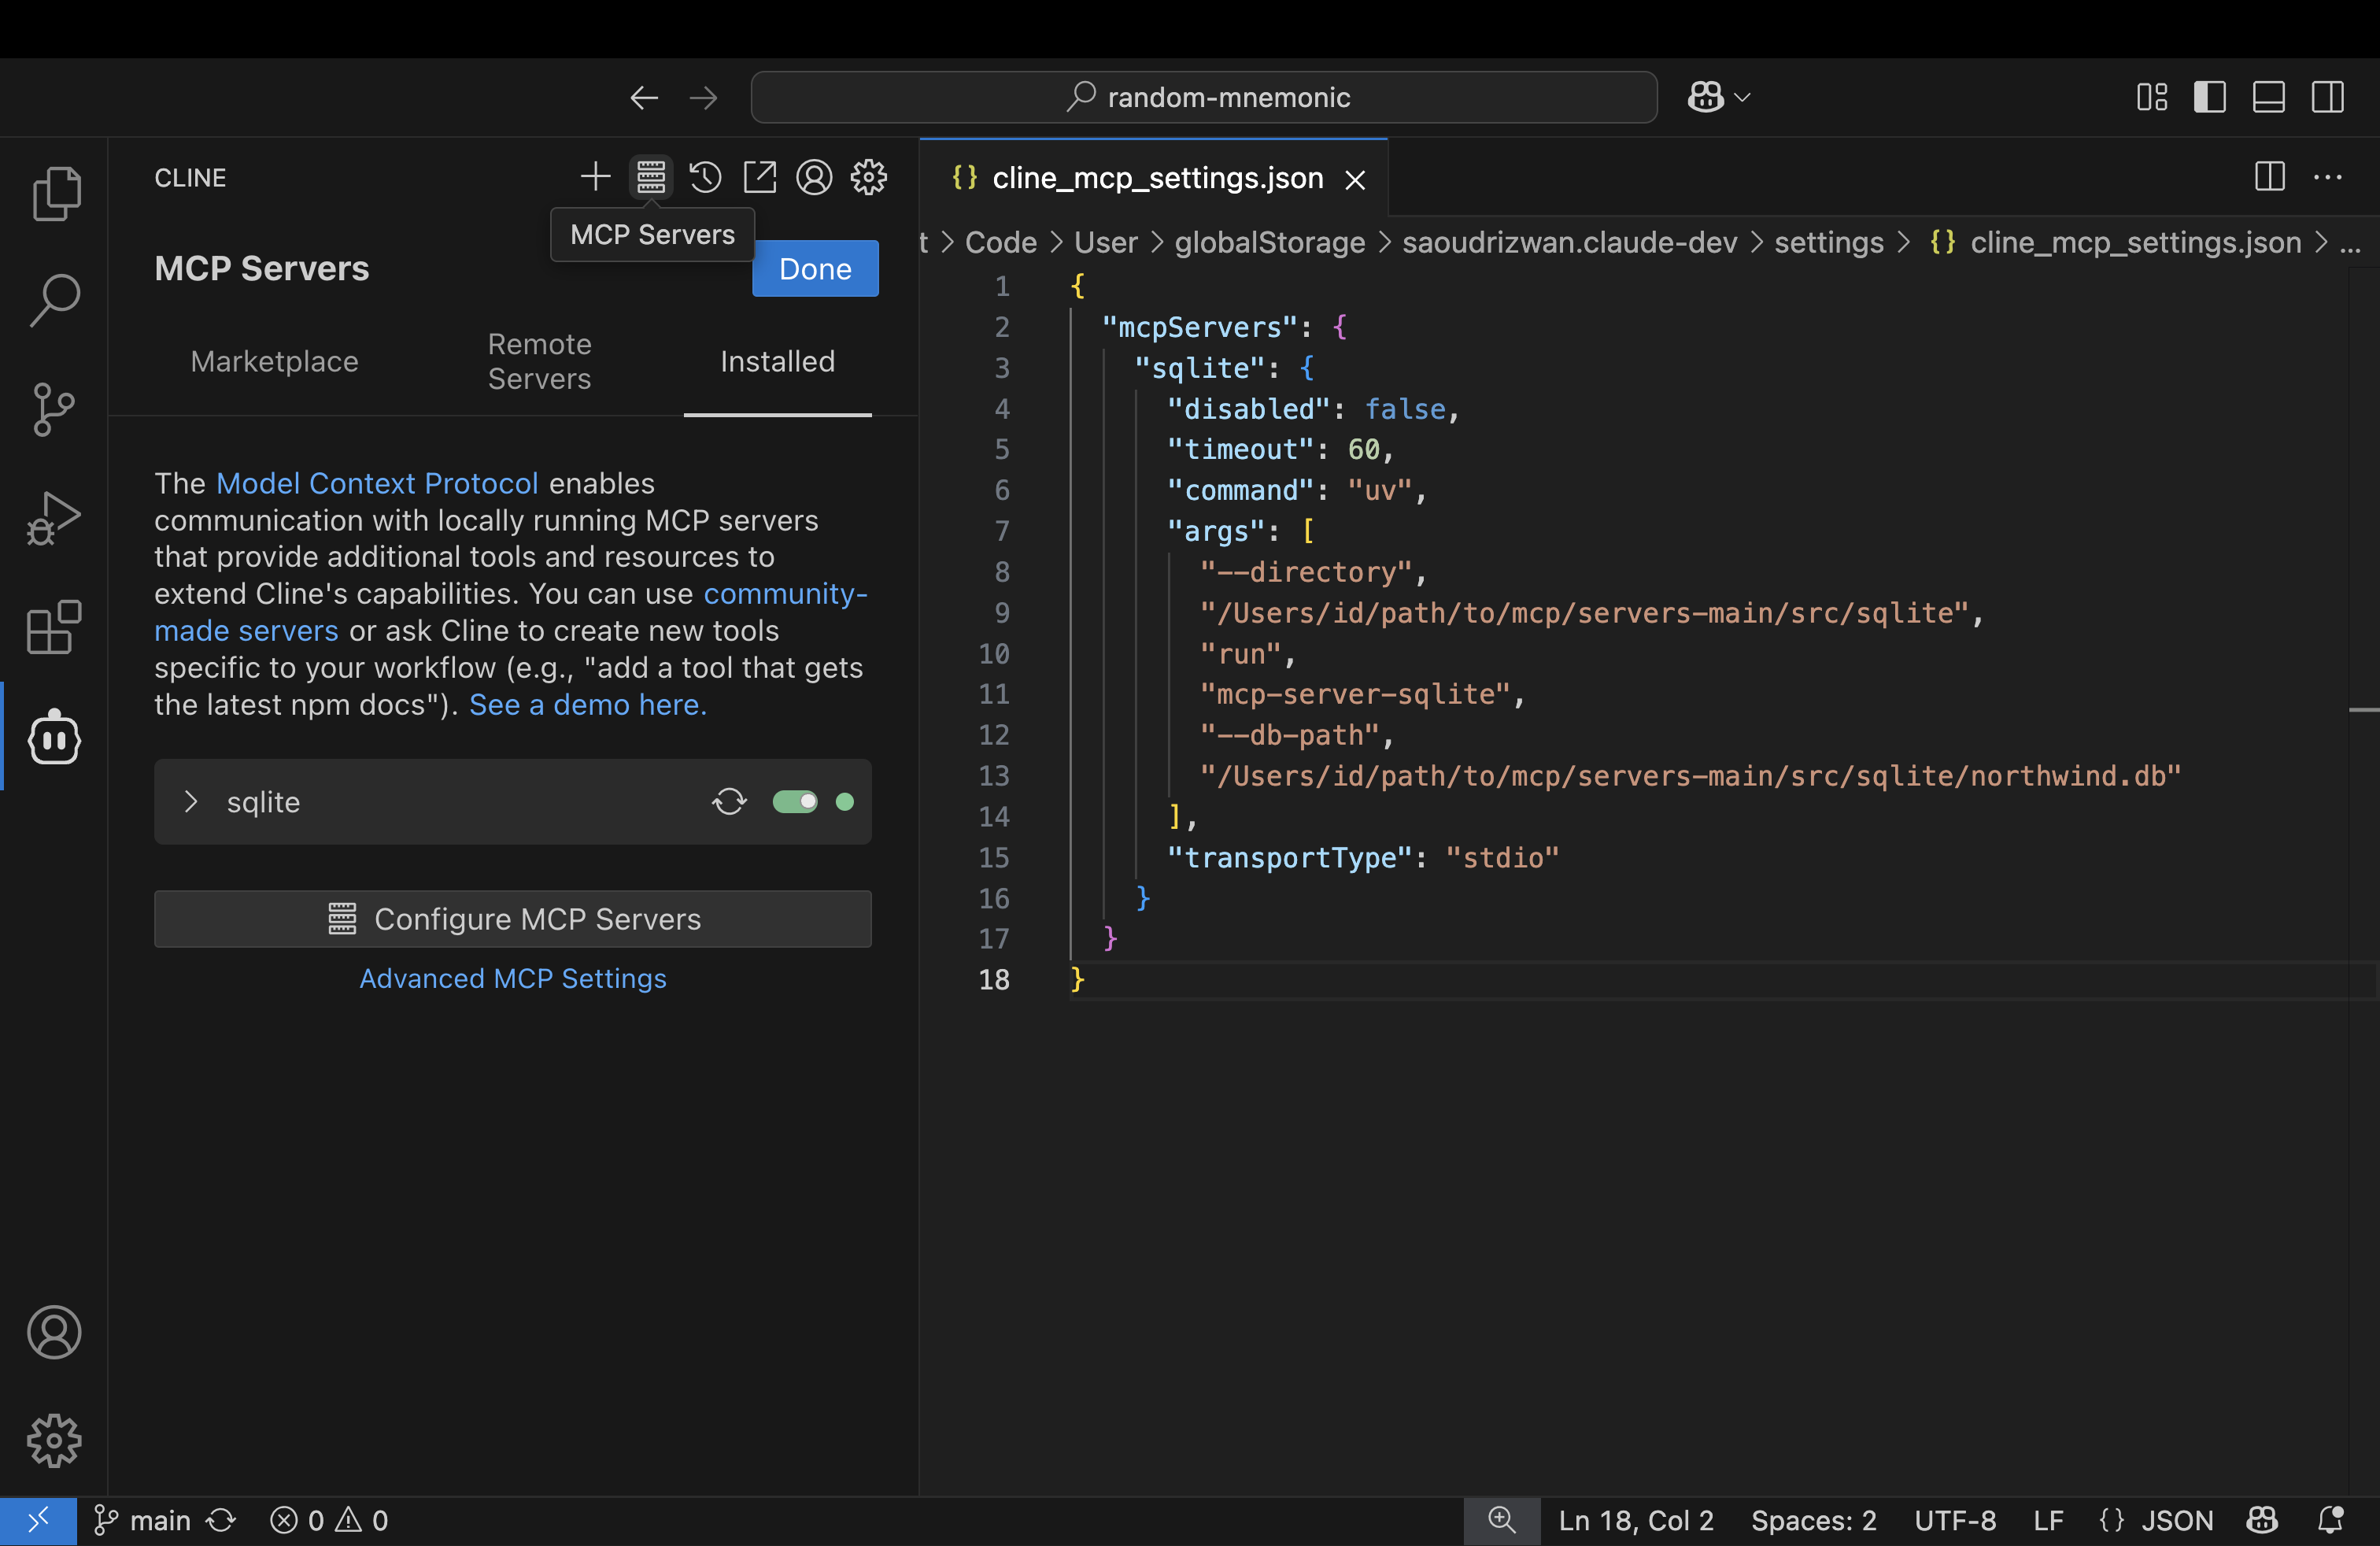Start a new Cline task with the plus icon
This screenshot has width=2380, height=1546.
596,177
